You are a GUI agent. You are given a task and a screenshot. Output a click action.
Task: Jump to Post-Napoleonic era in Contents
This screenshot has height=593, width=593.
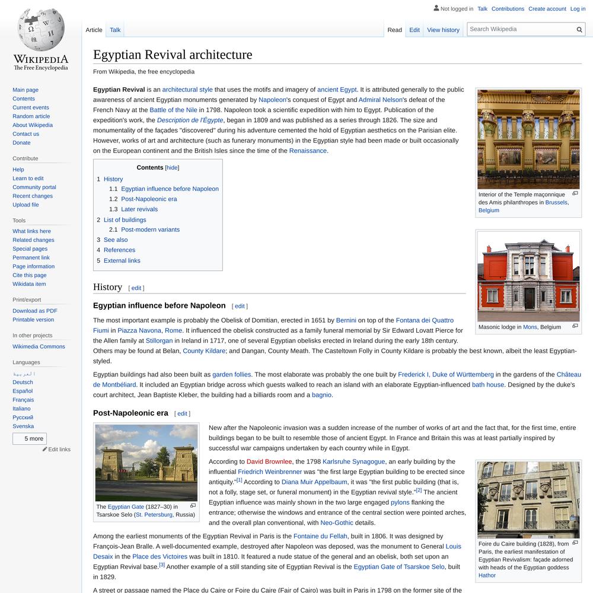[149, 199]
